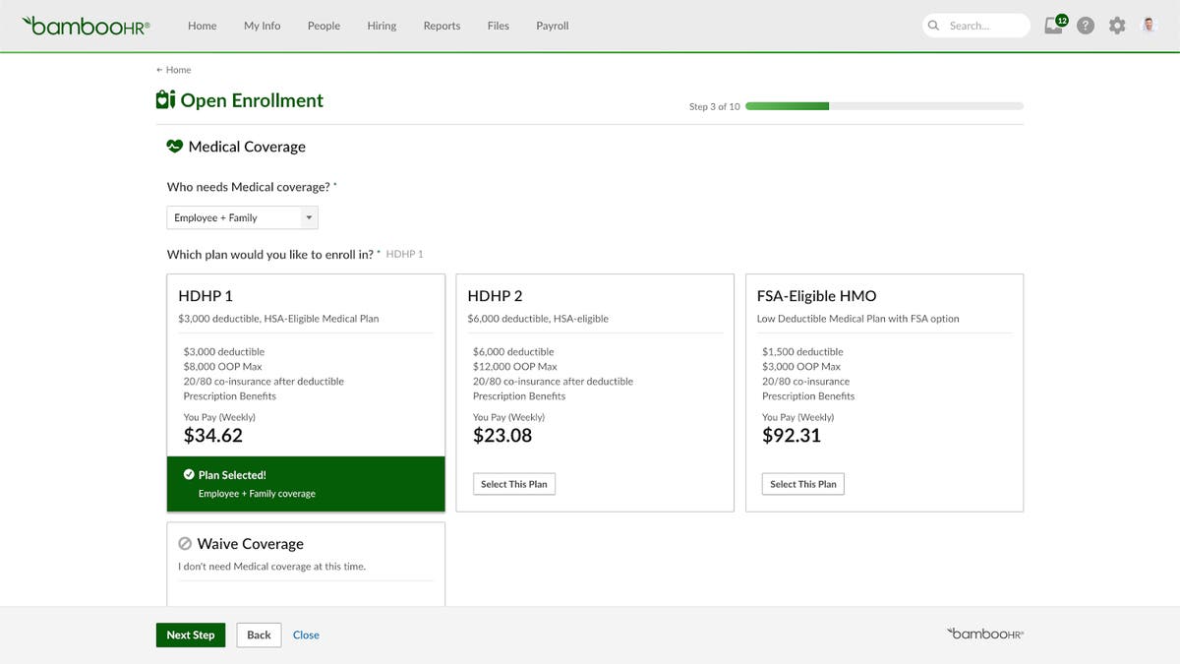Screen dimensions: 1180x664
Task: Click the Waive Coverage prohibition icon
Action: pyautogui.click(x=187, y=543)
